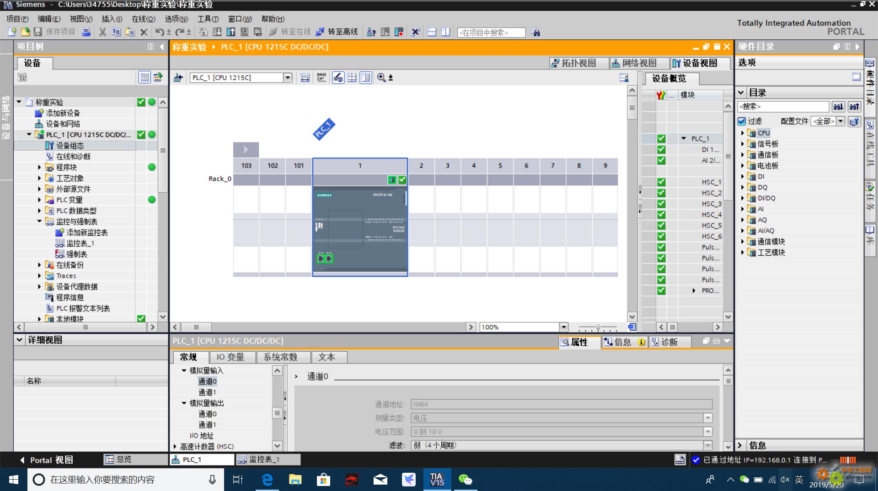
Task: Open the 在线(O) menu
Action: point(144,19)
